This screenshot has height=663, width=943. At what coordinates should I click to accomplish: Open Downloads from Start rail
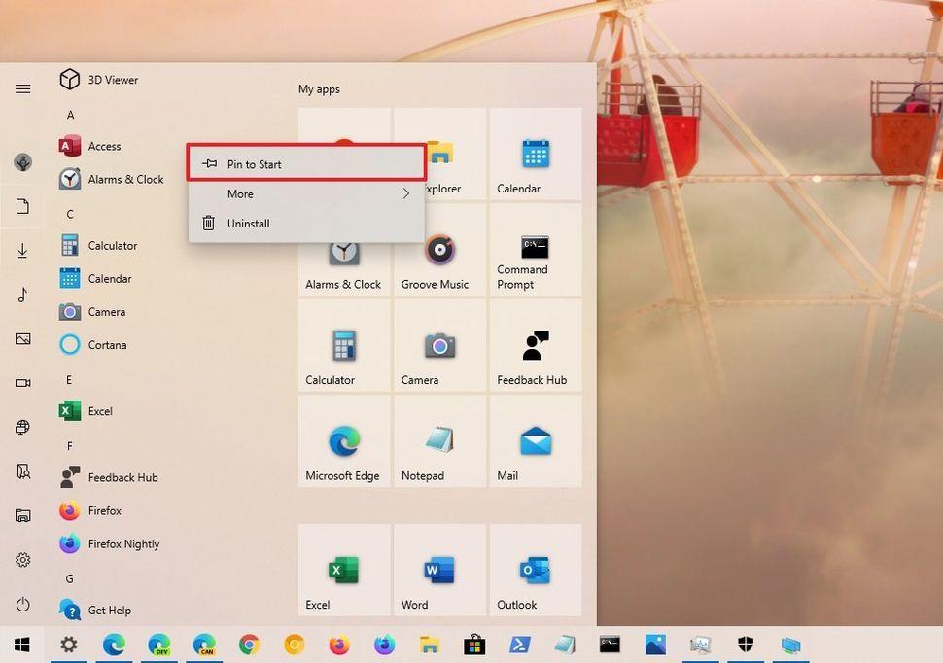(x=23, y=250)
